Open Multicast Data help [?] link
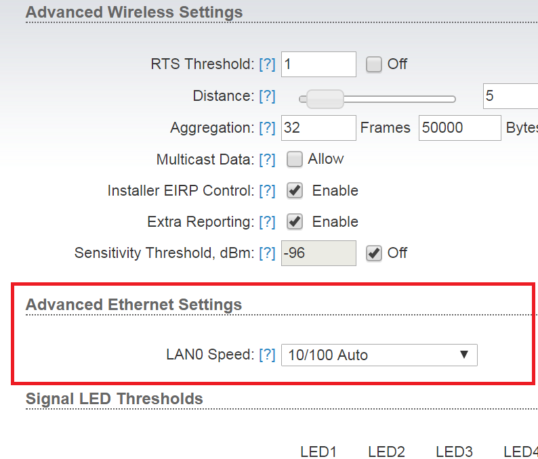 [x=267, y=160]
